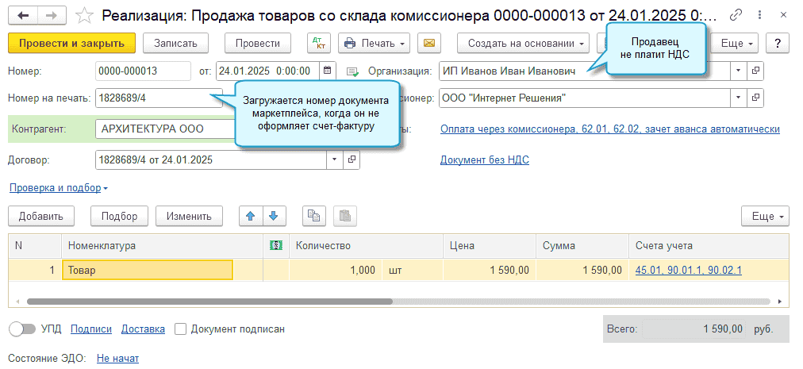Image resolution: width=803 pixels, height=369 pixels.
Task: Select the row's Сумма cell 1 590,00
Action: pyautogui.click(x=582, y=270)
